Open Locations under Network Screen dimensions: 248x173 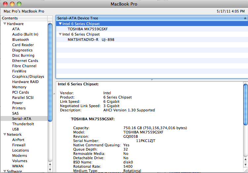20,150
